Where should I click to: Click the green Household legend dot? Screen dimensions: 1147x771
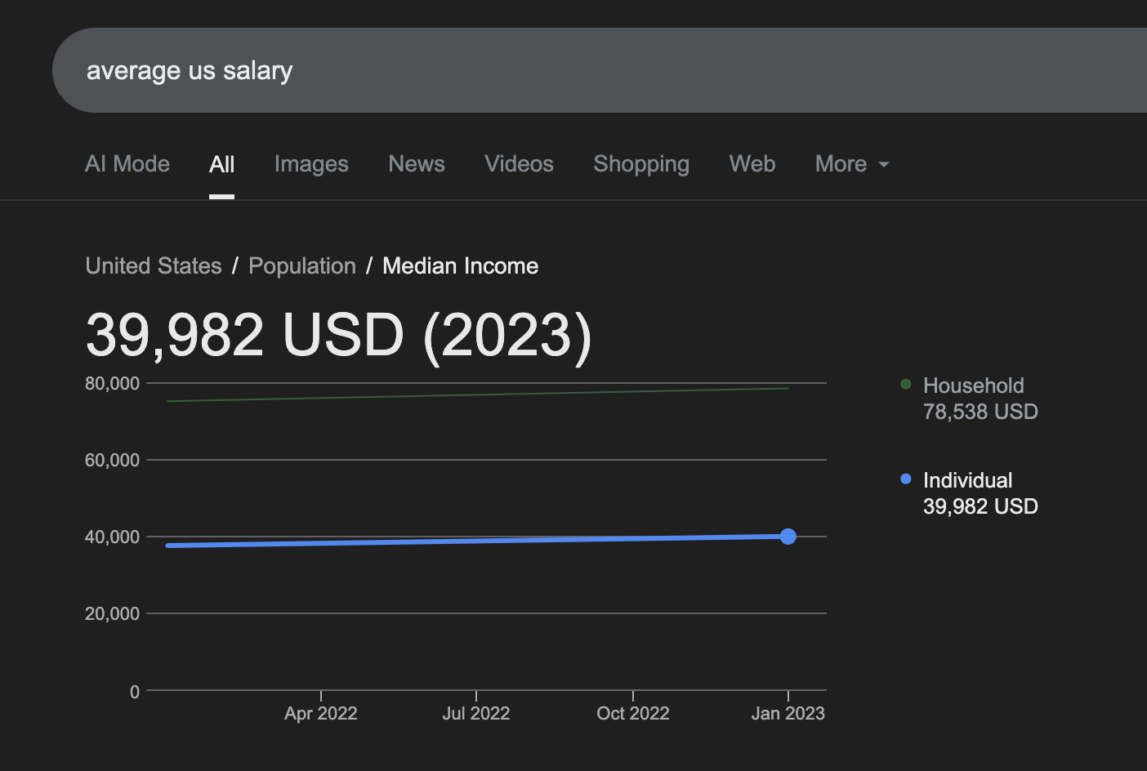tap(905, 384)
